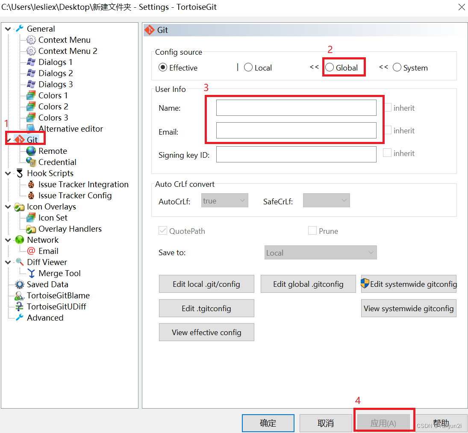Collapse the Diff Viewer tree node
Viewport: 468px width, 433px height.
tap(8, 262)
